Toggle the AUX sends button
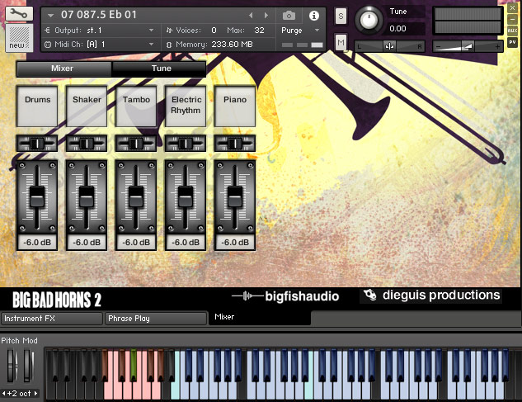The width and height of the screenshot is (522, 402). [512, 31]
